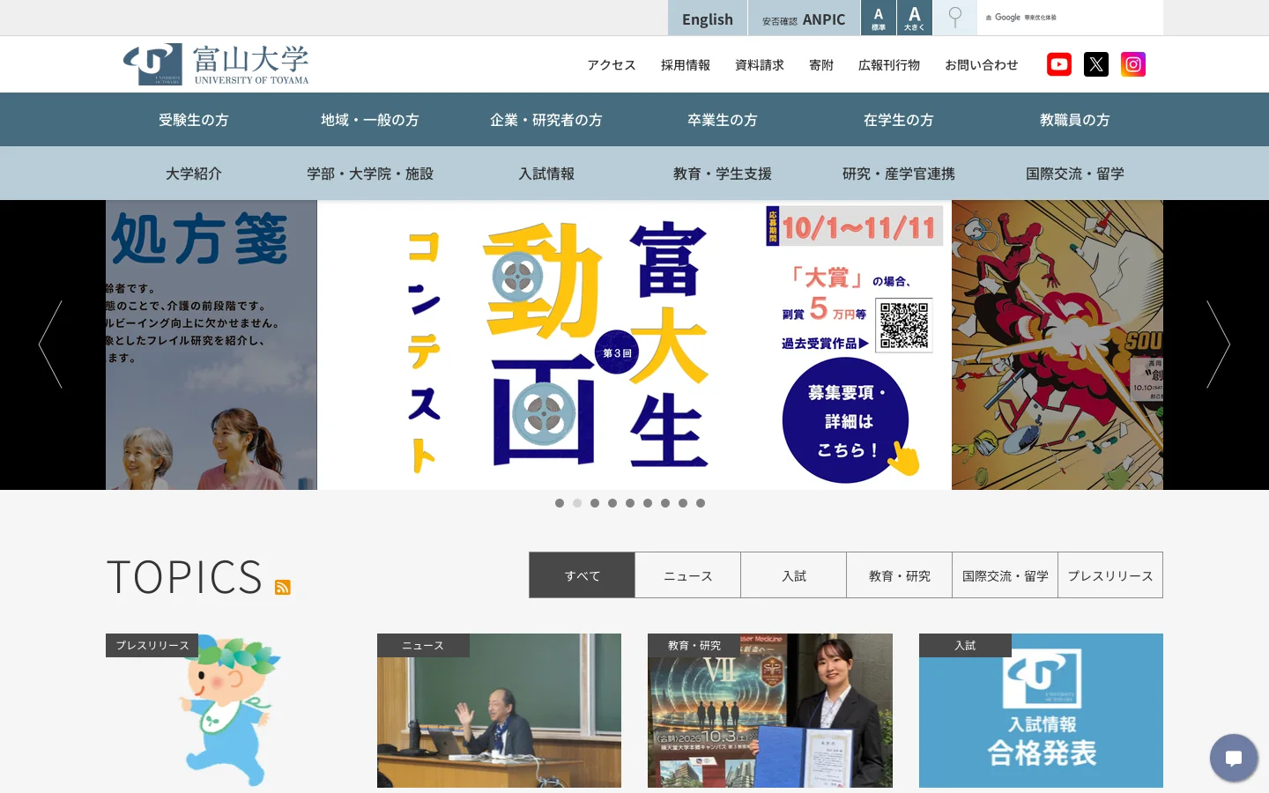Expand 研究・産学官連携 navigation menu
The width and height of the screenshot is (1269, 793).
[899, 174]
